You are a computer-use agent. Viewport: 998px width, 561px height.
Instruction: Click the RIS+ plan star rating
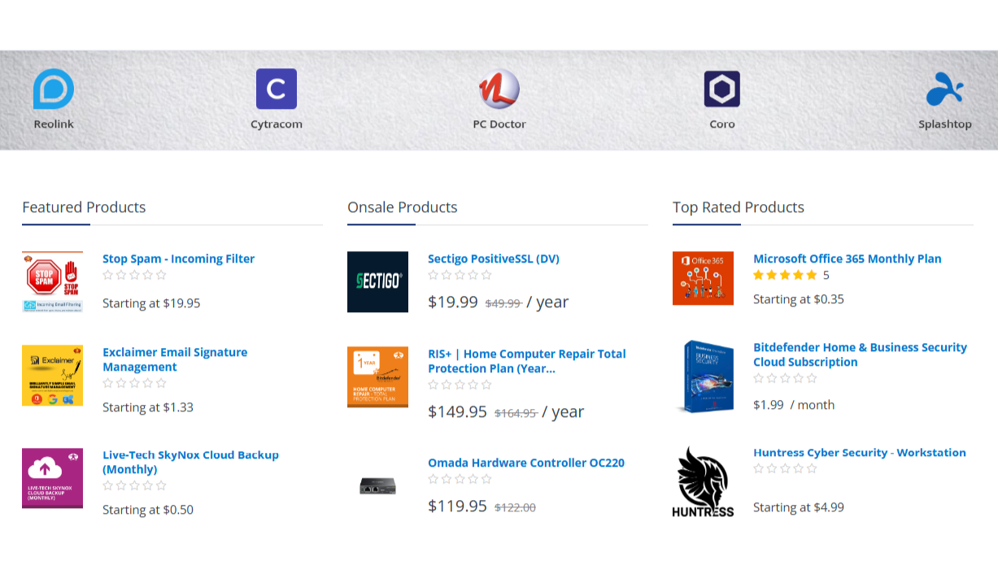[x=460, y=385]
